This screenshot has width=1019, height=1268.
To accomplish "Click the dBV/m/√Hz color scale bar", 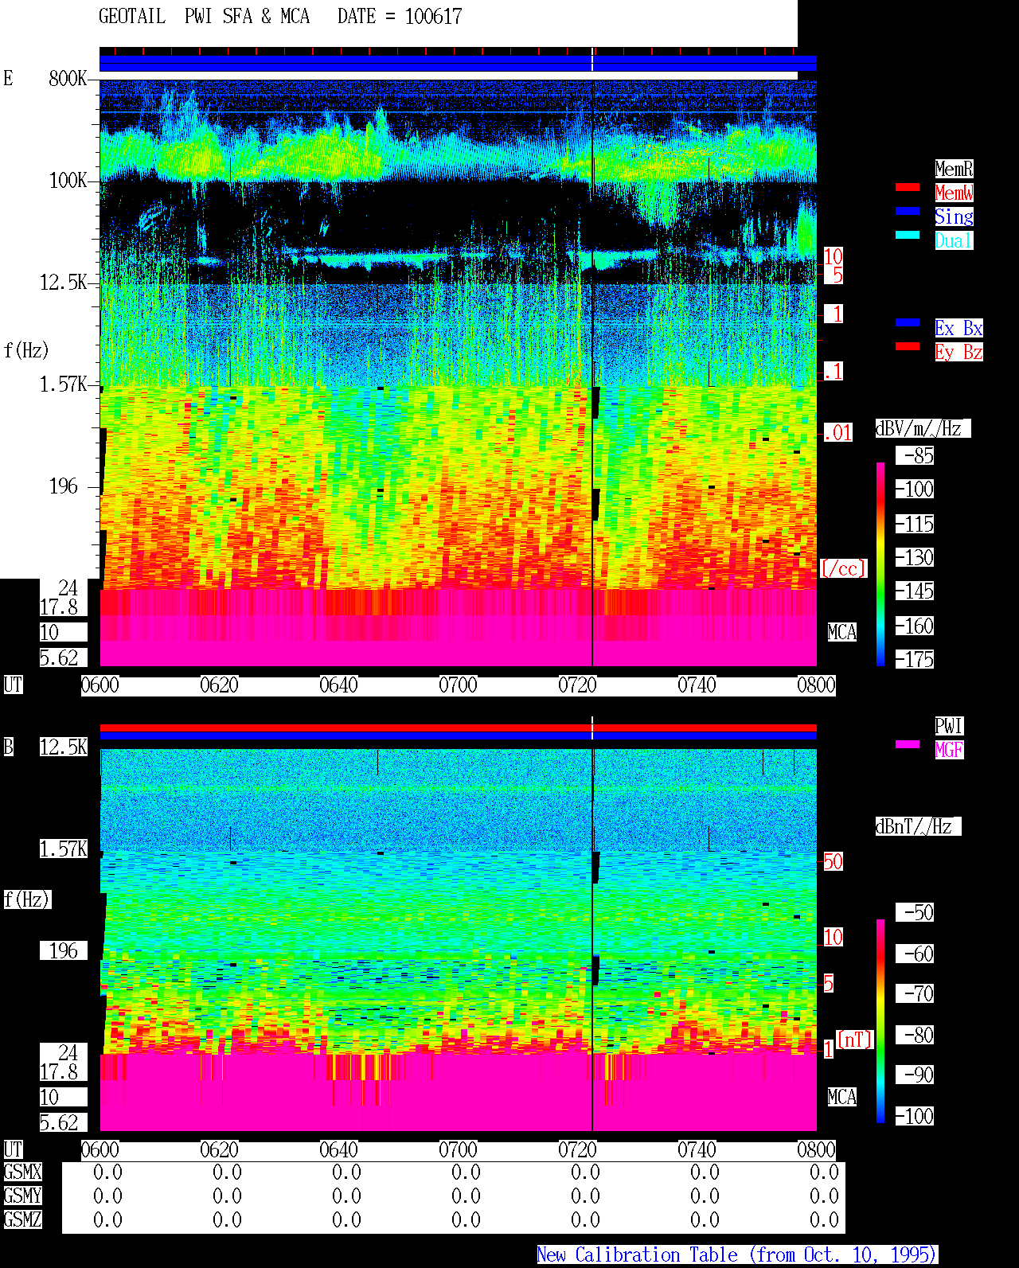I will [x=880, y=564].
